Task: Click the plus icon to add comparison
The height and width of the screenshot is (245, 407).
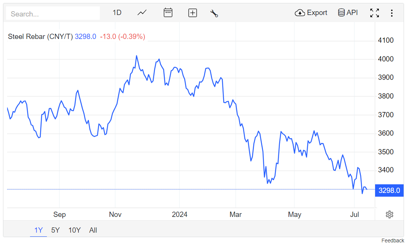Action: tap(192, 13)
